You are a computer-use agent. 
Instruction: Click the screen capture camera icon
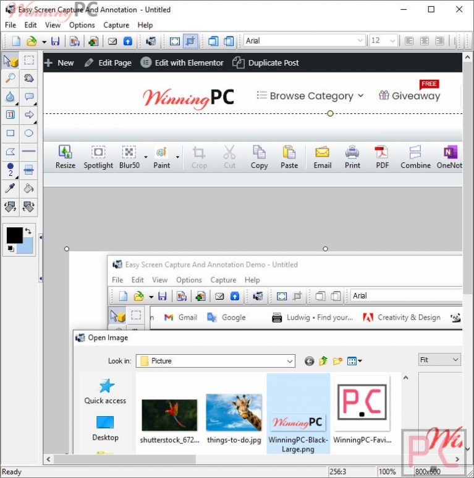[x=151, y=41]
